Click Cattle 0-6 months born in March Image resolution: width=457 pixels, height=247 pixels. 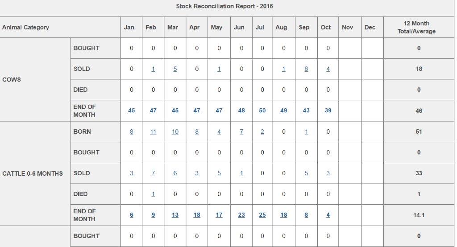(175, 132)
